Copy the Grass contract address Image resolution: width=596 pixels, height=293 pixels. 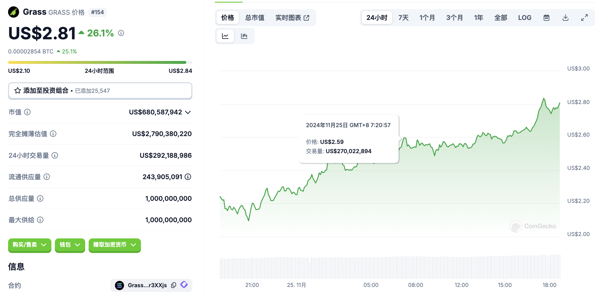174,285
